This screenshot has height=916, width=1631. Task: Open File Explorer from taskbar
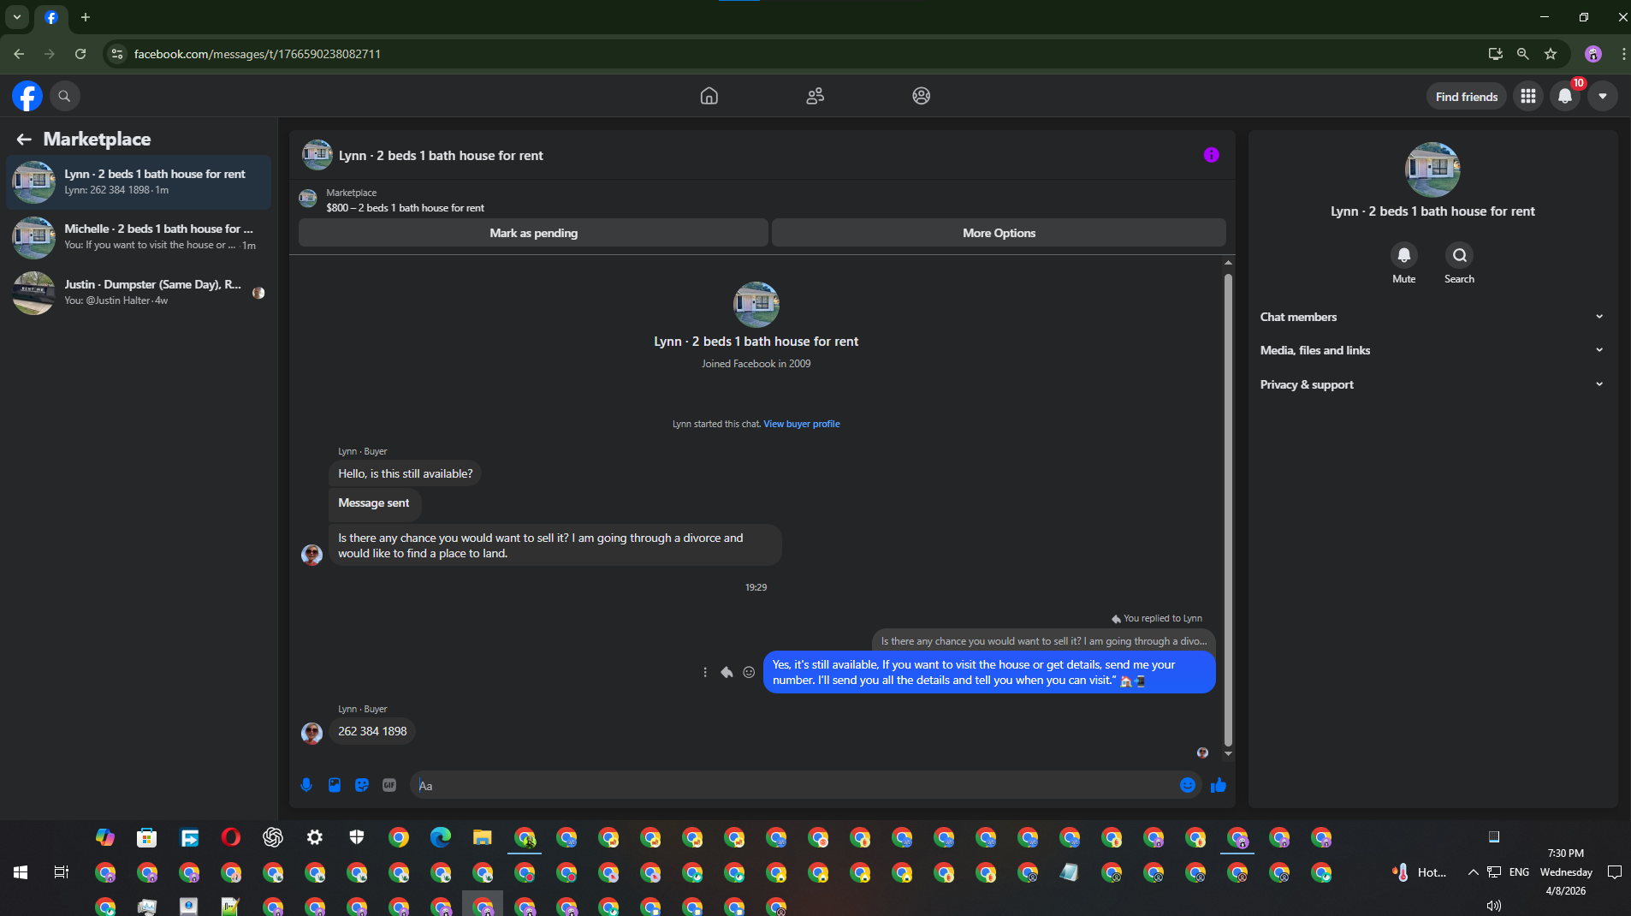tap(482, 837)
